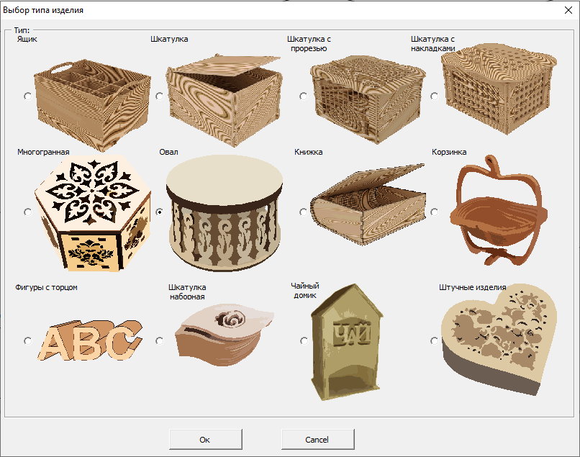
Task: Click the heart-shaped box image
Action: 499,340
